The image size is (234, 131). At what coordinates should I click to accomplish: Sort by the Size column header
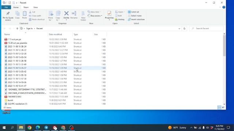coord(100,34)
